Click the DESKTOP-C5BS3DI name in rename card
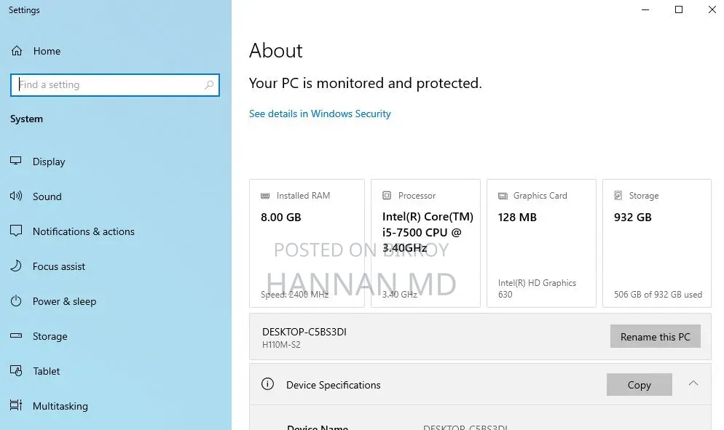 coord(304,332)
